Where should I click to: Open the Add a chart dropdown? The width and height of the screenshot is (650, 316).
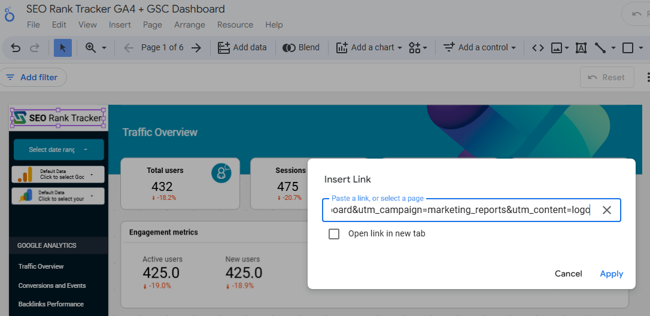pyautogui.click(x=369, y=48)
